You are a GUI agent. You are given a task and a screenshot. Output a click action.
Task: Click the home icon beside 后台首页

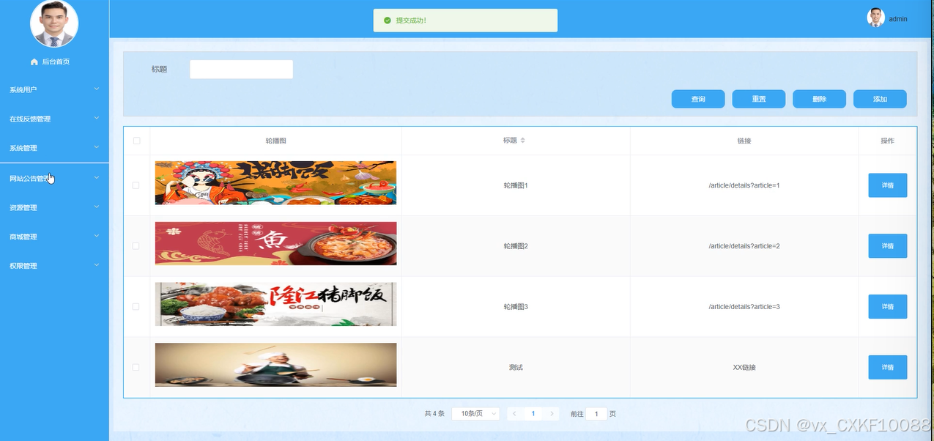(x=34, y=62)
